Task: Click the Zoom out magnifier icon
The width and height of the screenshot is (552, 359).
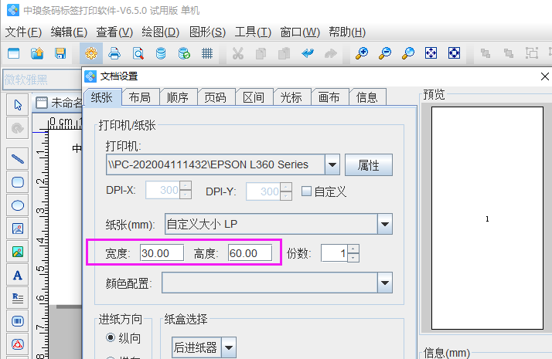Action: point(385,53)
